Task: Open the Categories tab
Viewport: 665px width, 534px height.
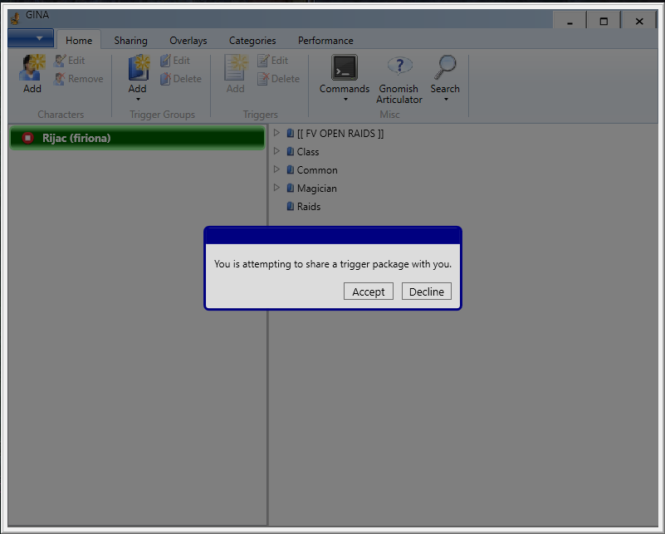Action: (x=252, y=41)
